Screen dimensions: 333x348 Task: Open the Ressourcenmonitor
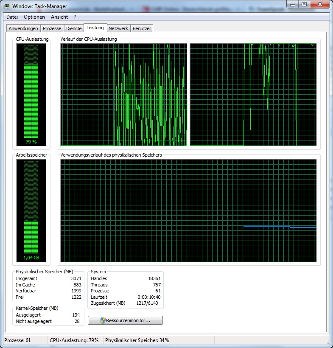(125, 320)
